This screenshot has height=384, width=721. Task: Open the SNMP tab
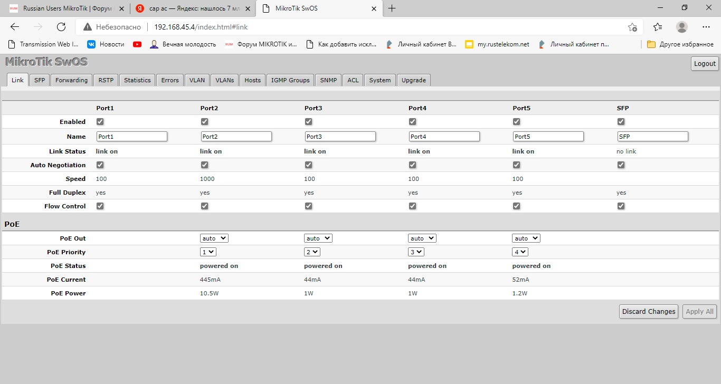point(328,80)
